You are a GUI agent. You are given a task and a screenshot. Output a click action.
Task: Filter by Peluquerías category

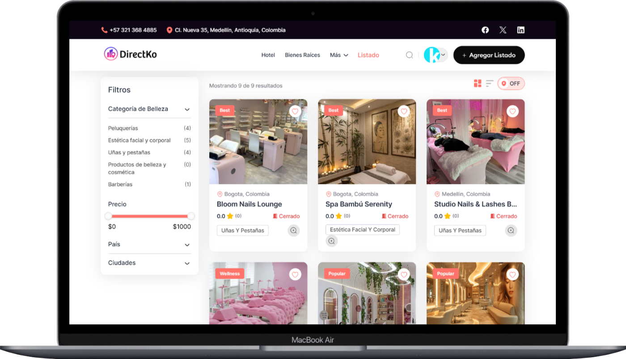tap(123, 128)
